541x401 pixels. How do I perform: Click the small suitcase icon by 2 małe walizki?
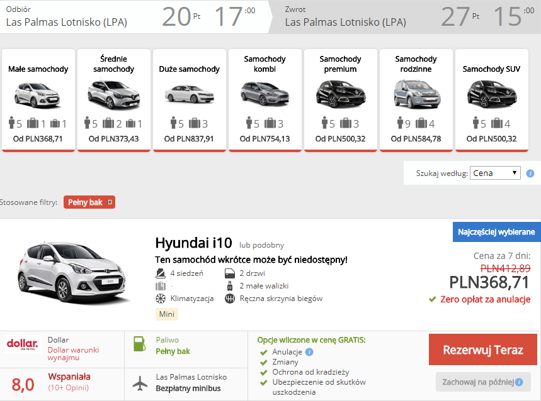(x=230, y=286)
